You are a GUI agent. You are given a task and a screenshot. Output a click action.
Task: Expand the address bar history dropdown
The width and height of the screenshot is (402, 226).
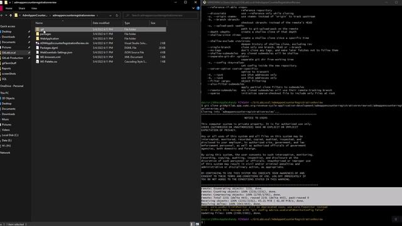[x=111, y=15]
